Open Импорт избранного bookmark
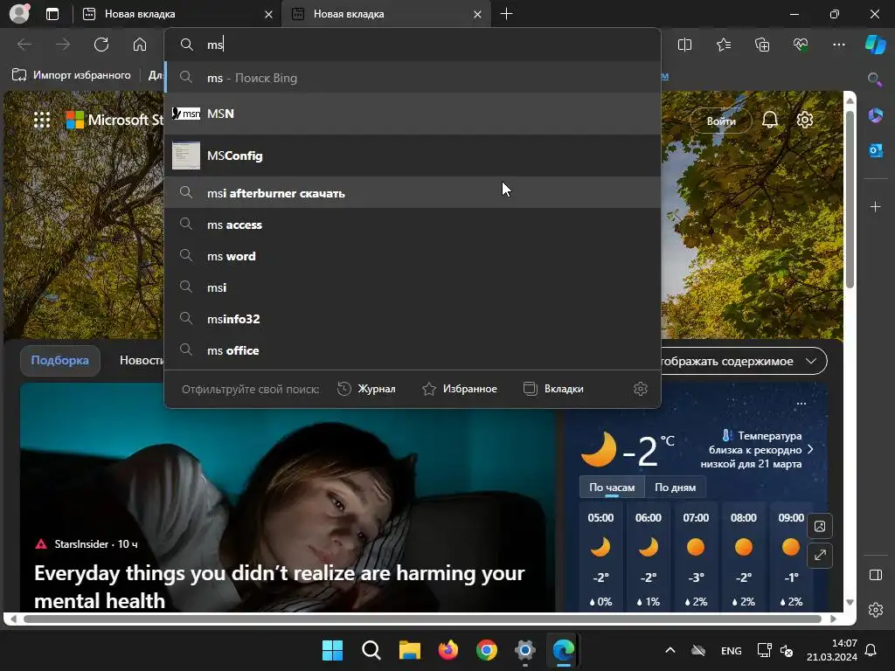The height and width of the screenshot is (671, 895). 72,75
